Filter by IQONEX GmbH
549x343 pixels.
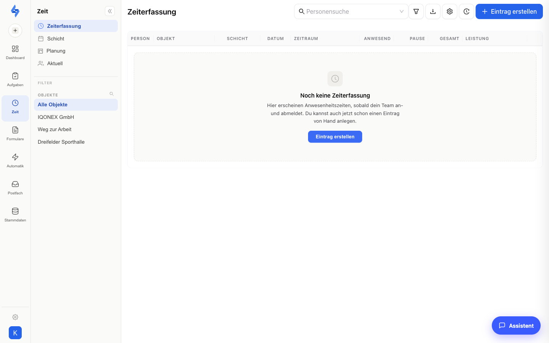coord(76,117)
